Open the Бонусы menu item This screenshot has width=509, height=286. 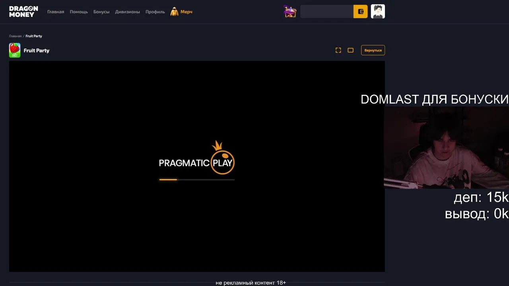tap(101, 12)
